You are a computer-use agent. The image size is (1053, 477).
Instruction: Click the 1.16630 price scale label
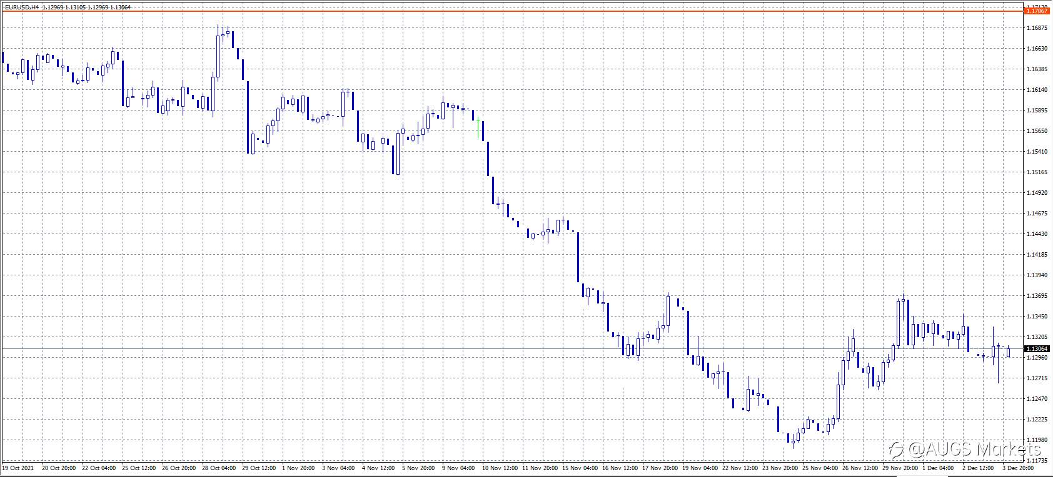(1036, 49)
